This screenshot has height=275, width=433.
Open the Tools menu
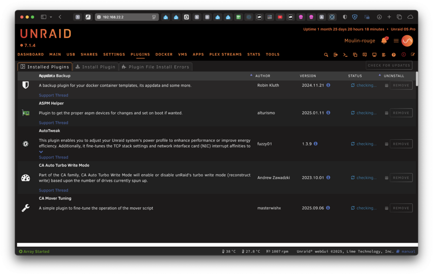click(x=272, y=54)
